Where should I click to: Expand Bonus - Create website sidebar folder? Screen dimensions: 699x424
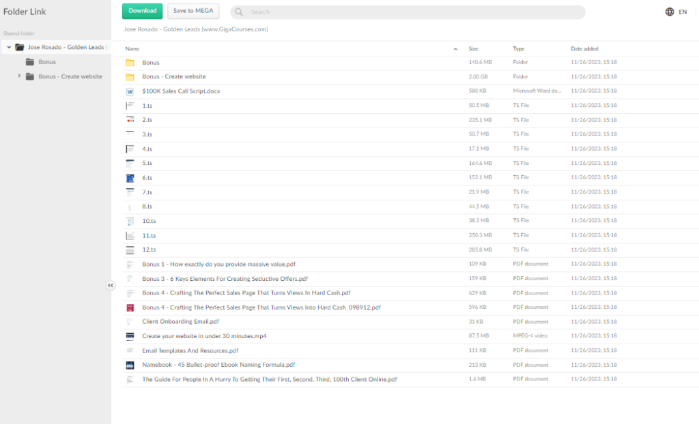19,76
